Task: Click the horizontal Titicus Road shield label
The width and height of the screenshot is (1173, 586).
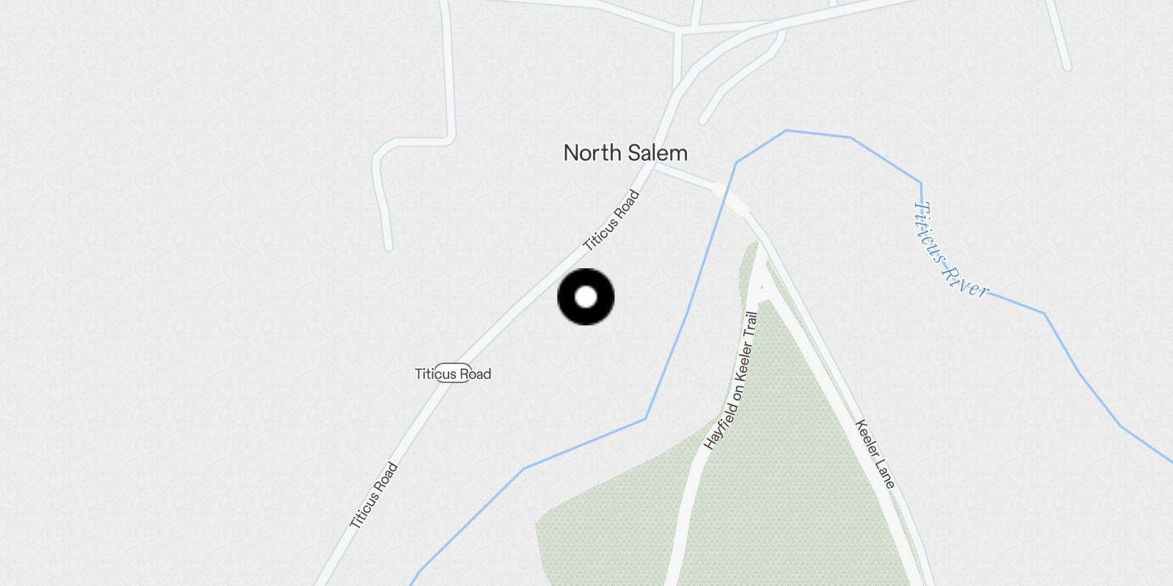Action: [453, 374]
